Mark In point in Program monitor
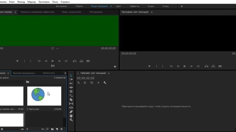This screenshot has width=236, height=132. coord(156,66)
